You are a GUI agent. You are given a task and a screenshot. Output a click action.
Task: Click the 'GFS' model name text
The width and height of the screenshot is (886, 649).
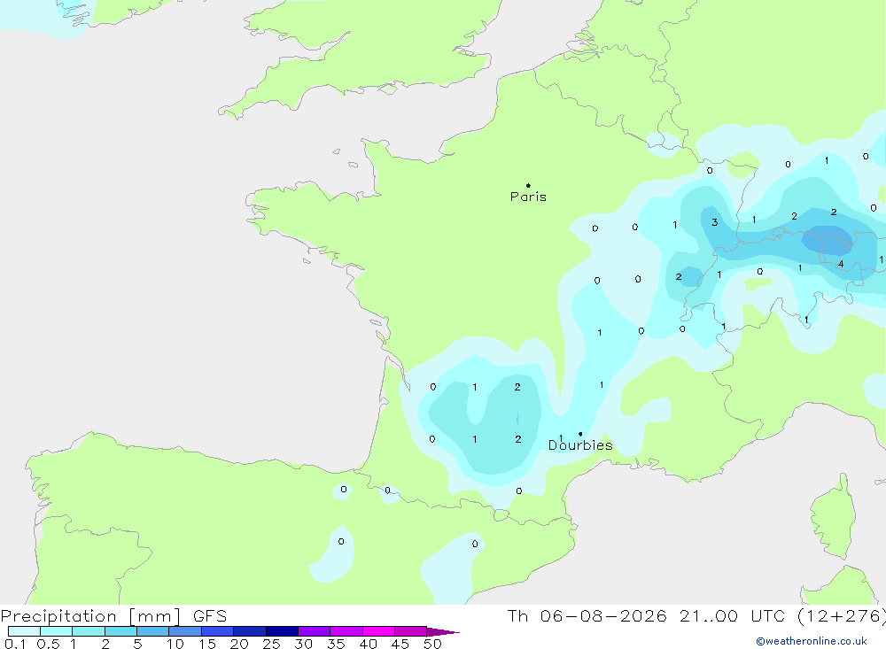210,615
